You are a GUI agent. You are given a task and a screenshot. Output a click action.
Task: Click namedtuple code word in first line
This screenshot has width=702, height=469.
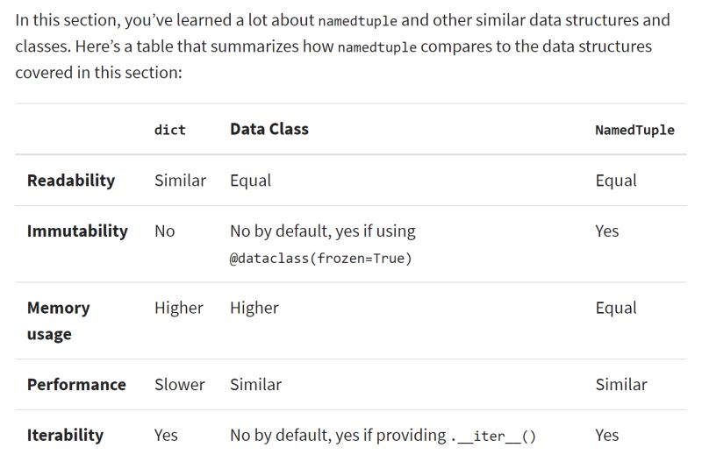tap(358, 21)
